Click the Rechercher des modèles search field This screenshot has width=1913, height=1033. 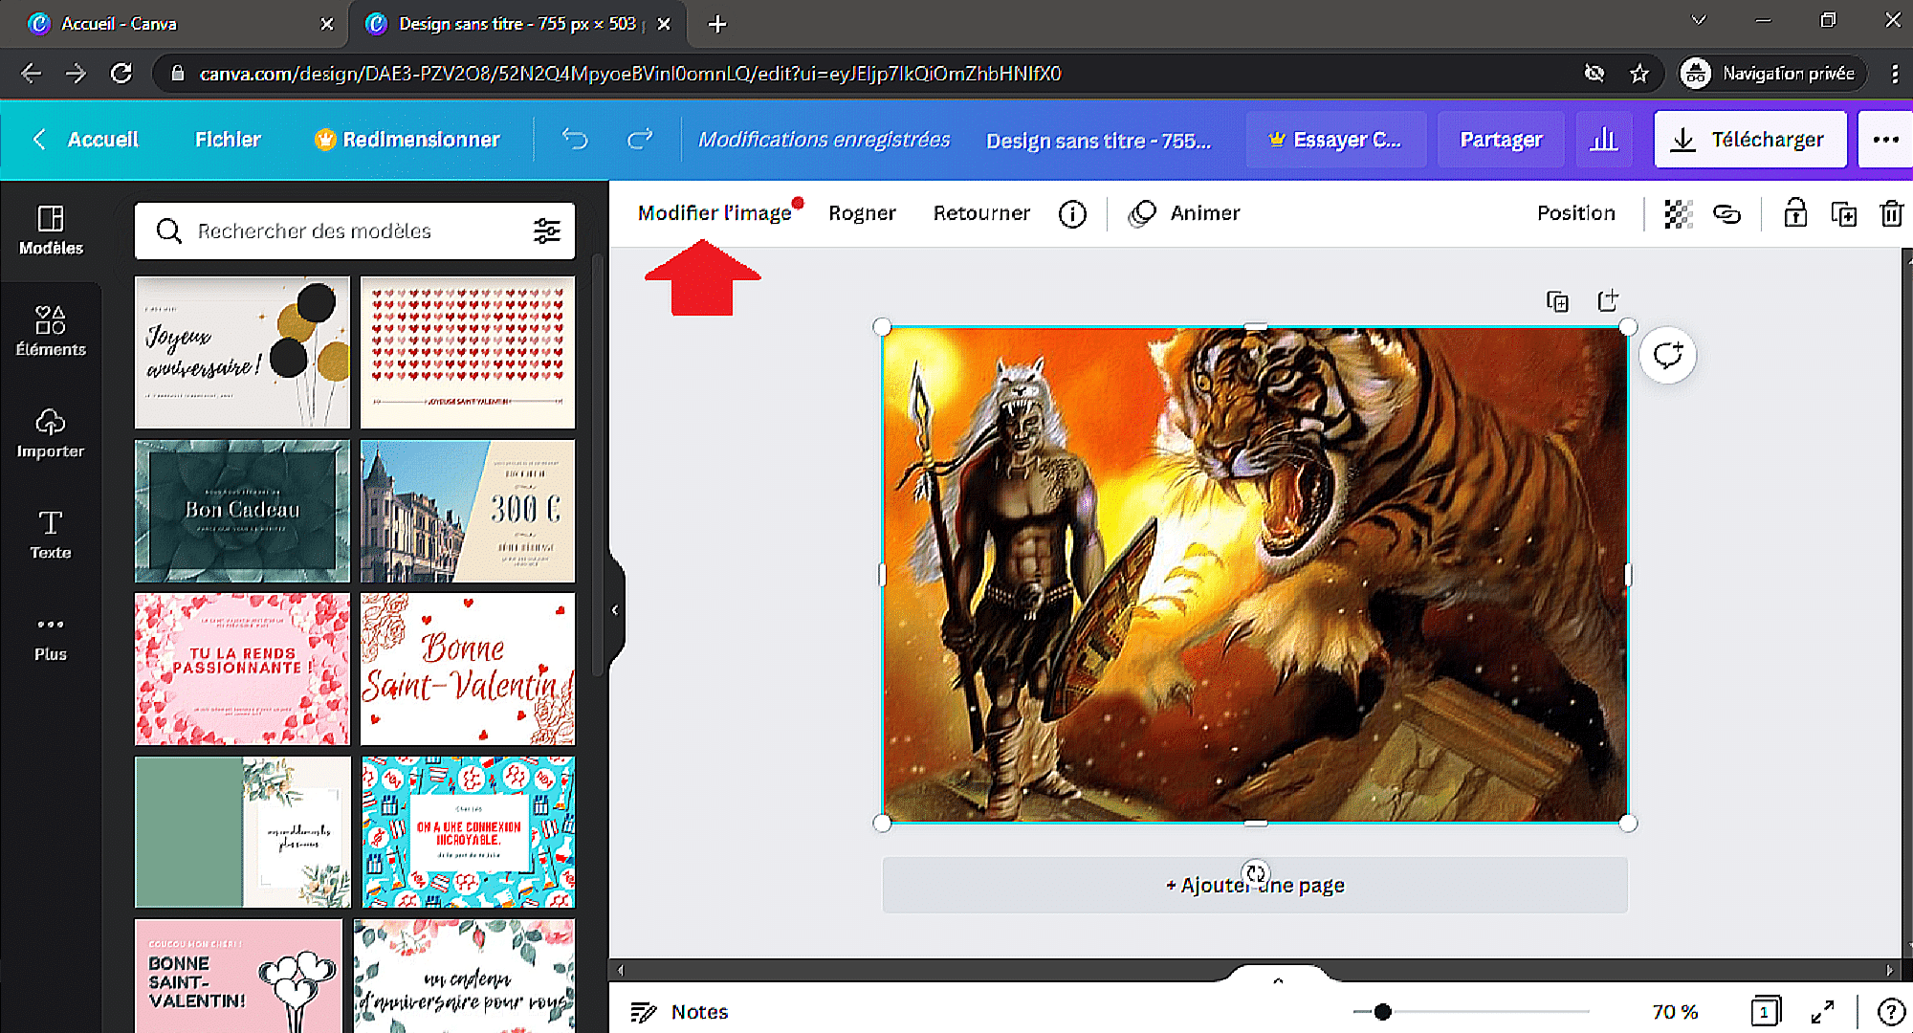(354, 231)
